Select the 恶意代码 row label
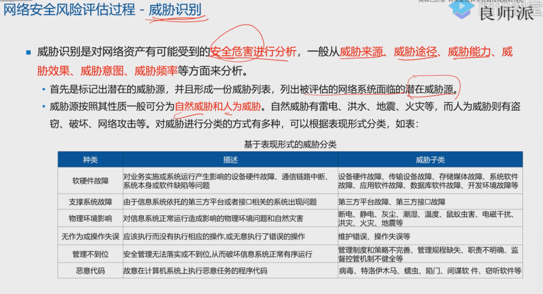 point(89,271)
